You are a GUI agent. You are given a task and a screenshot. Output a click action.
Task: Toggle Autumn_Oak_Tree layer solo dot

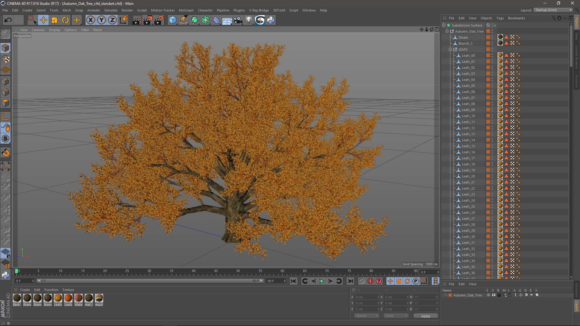pyautogui.click(x=488, y=295)
